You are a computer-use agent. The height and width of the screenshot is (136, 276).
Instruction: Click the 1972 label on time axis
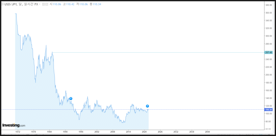pos(18,132)
